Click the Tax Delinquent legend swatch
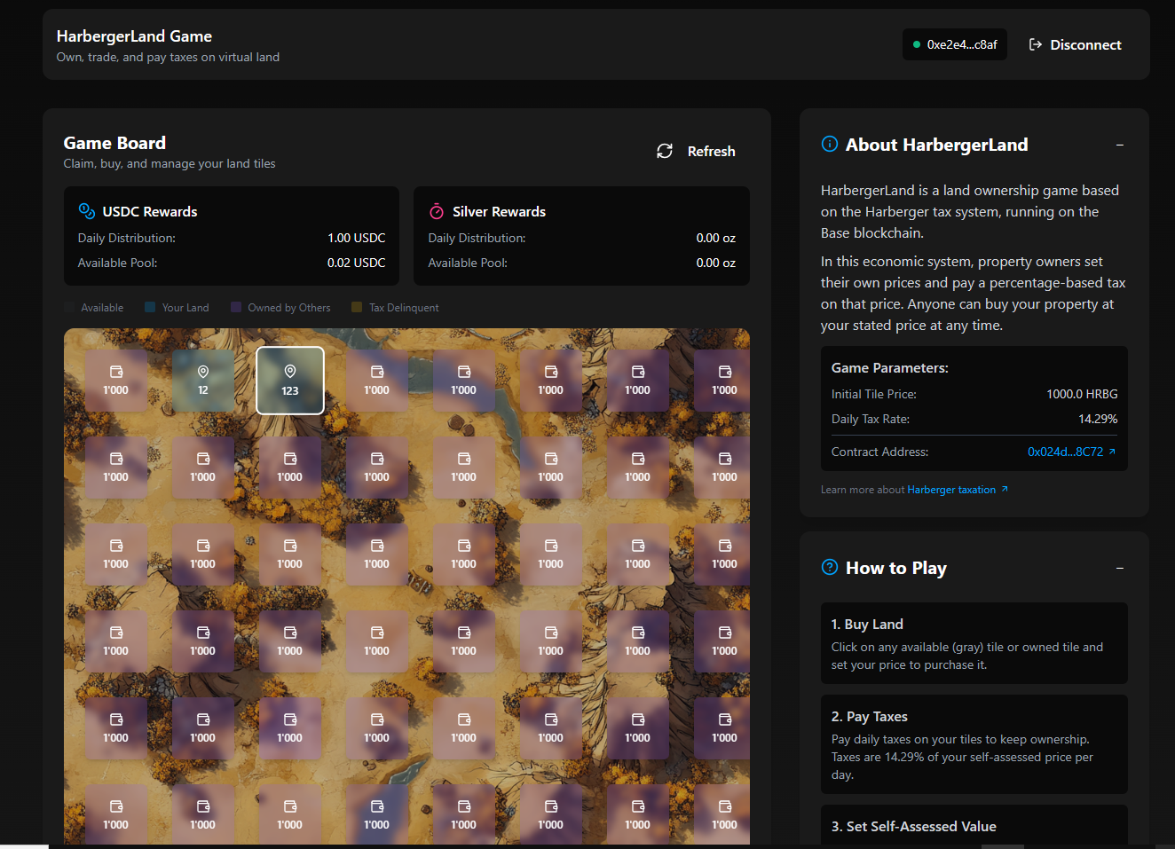Viewport: 1175px width, 849px height. [x=357, y=307]
